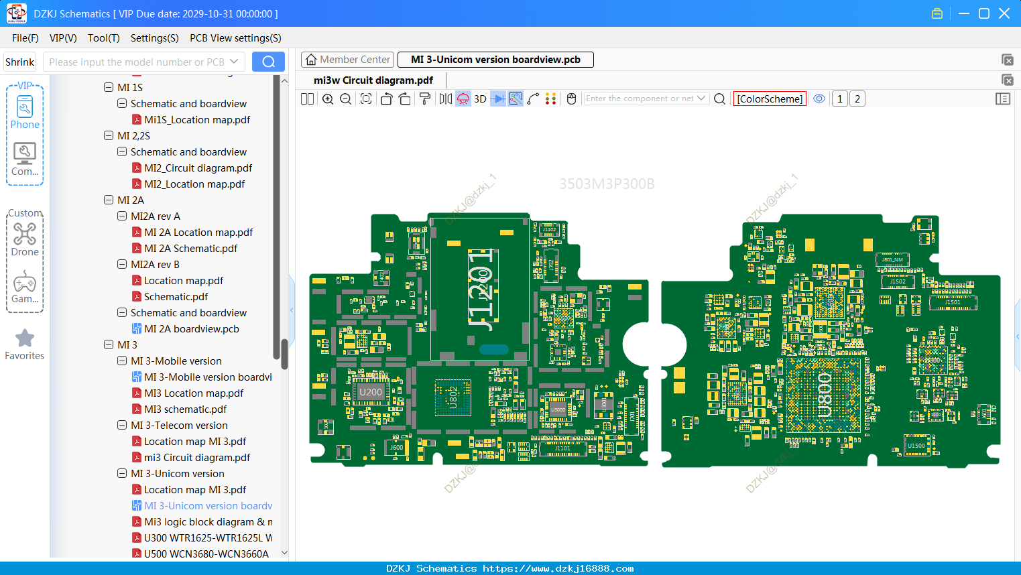Select the paint roller tool
Screen dimensions: 1021x575
point(425,99)
